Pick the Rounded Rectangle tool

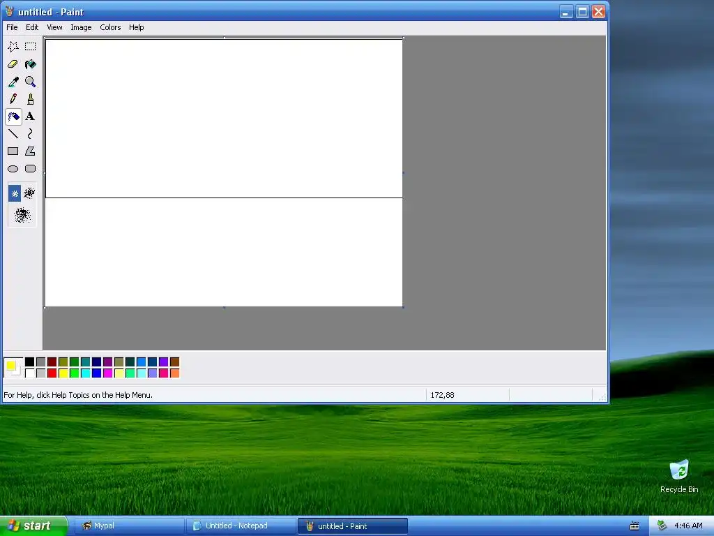[x=31, y=169]
